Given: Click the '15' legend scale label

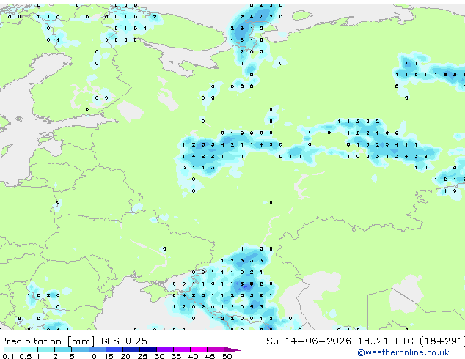Looking at the screenshot, I should coord(109,356).
